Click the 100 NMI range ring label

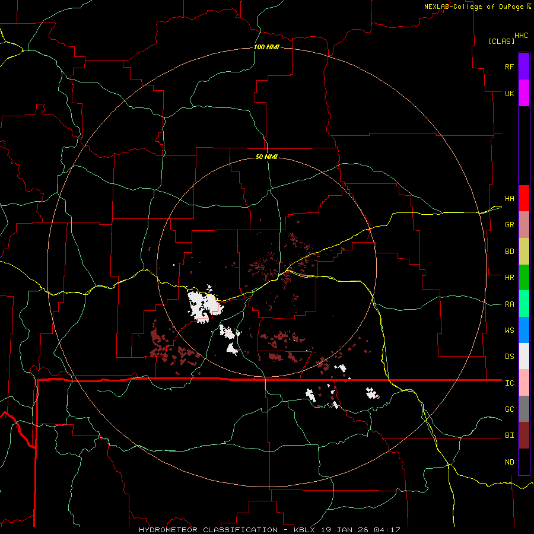point(266,47)
